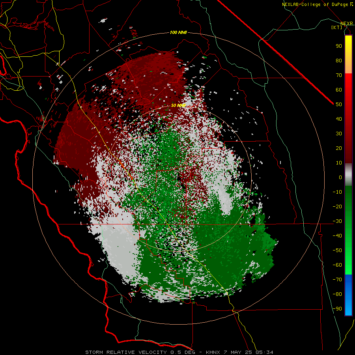
Task: Click the yellow top segment of color bar
Action: click(348, 54)
